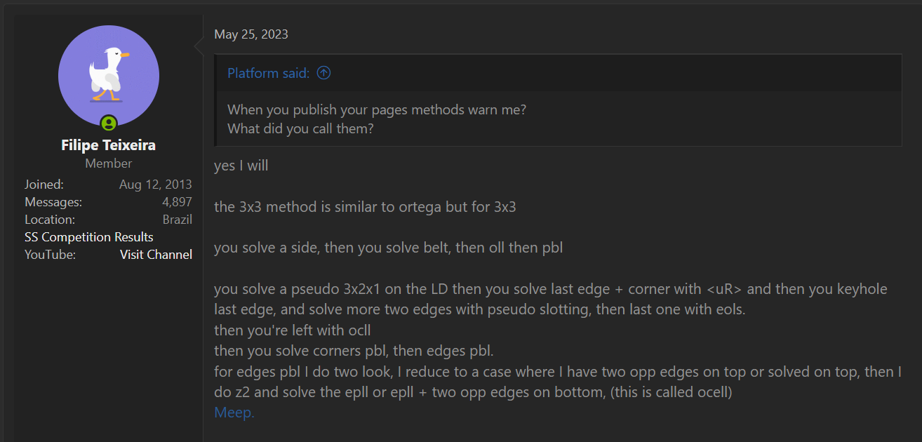Open Filipe Teixeira's profile from the username
The width and height of the screenshot is (922, 442).
coord(108,145)
